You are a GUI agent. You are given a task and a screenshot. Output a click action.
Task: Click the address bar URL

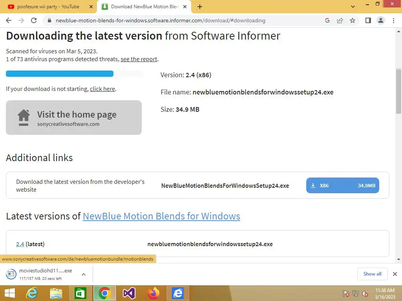[161, 20]
